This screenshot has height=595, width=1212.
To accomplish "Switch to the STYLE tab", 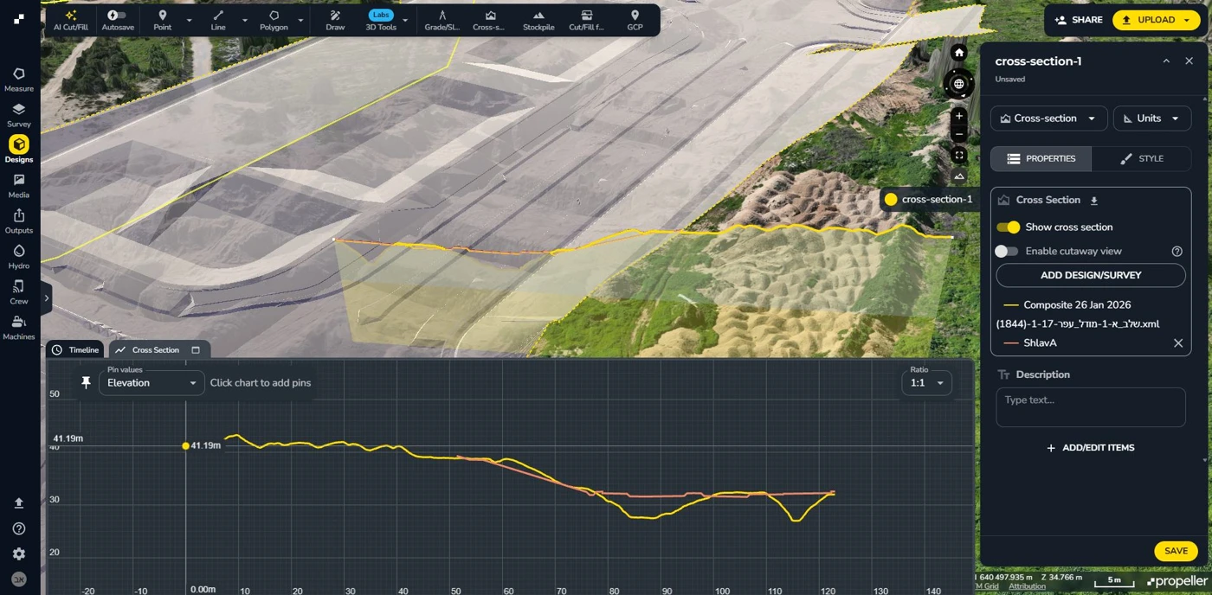I will [1141, 159].
